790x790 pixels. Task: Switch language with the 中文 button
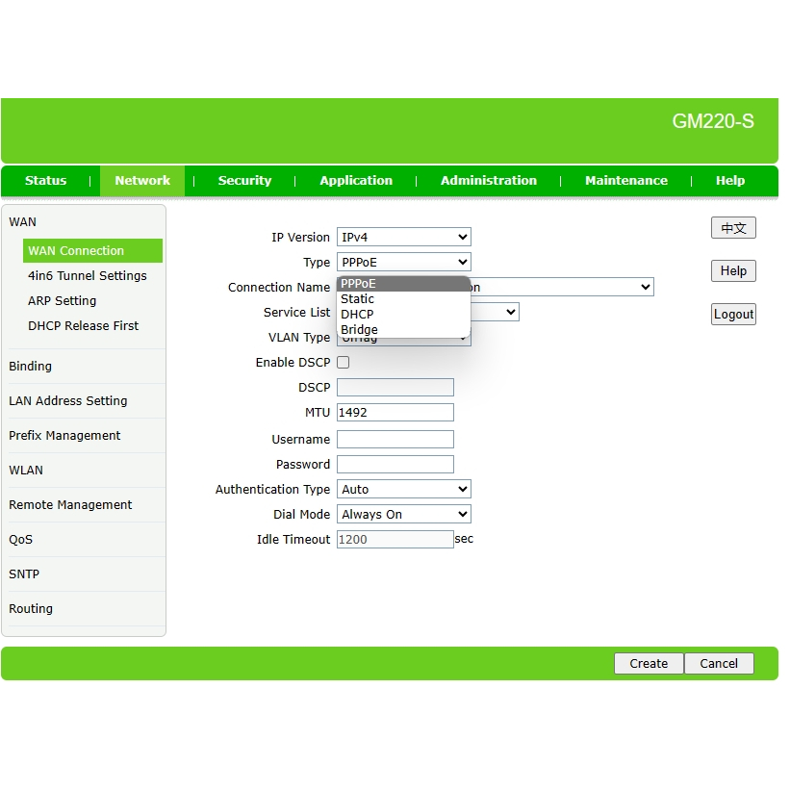click(733, 228)
